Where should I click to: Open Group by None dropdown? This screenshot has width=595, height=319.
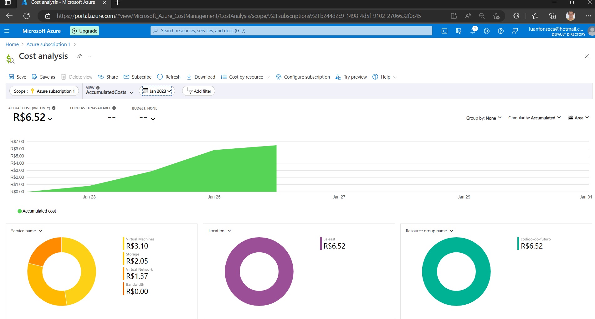pos(484,118)
